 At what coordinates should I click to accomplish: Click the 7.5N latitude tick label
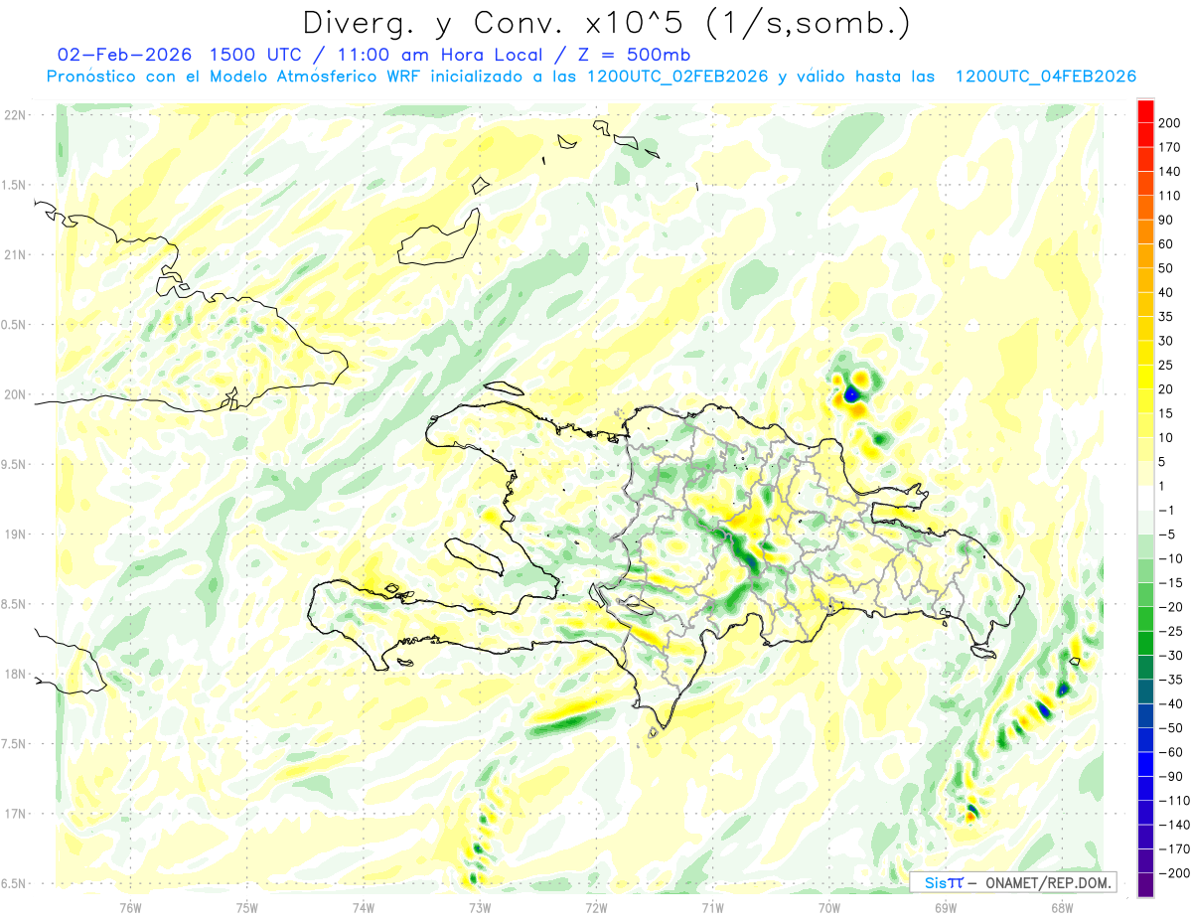pyautogui.click(x=14, y=745)
